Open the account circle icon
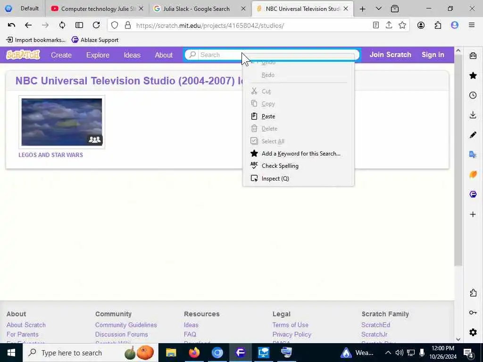 point(421,25)
